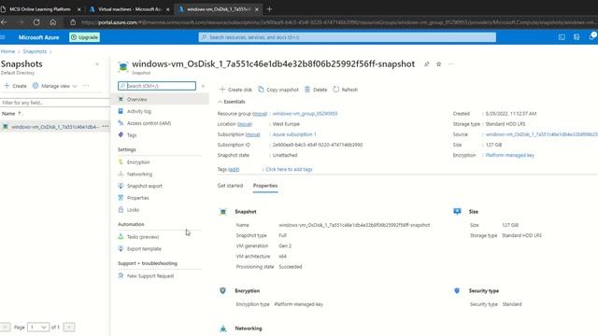The image size is (598, 336).
Task: Go to Snapshots breadcrumb
Action: [35, 51]
